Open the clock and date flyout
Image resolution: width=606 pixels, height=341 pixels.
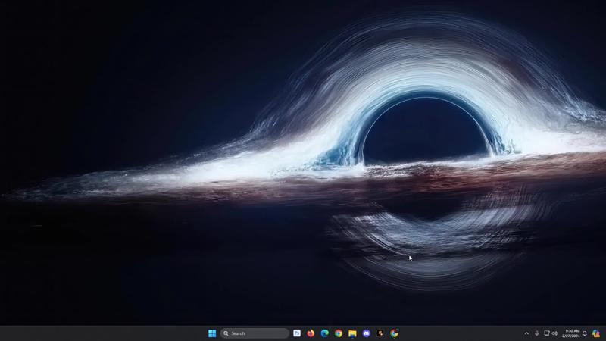coord(571,333)
